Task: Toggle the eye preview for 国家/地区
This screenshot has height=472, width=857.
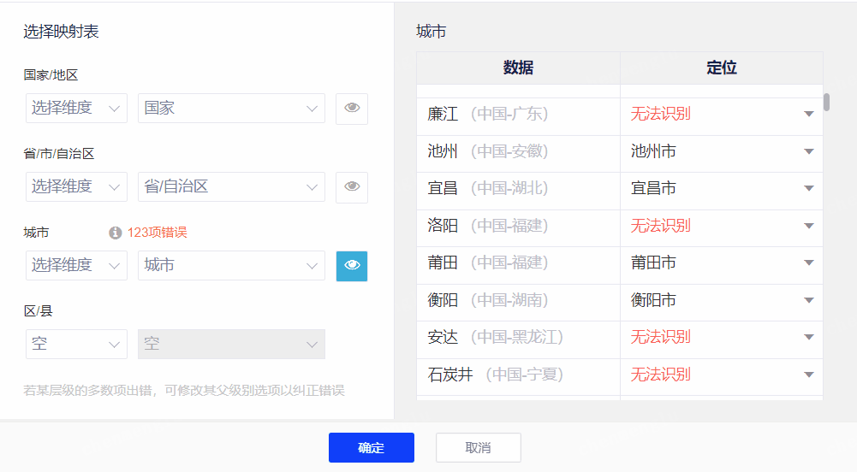Action: 352,109
